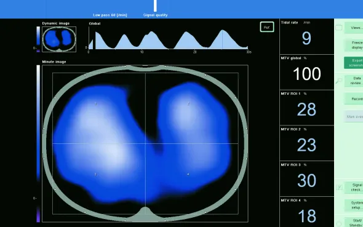363x227 pixels.
Task: Click the cursor line in Global waveform
Action: pyautogui.click(x=222, y=39)
